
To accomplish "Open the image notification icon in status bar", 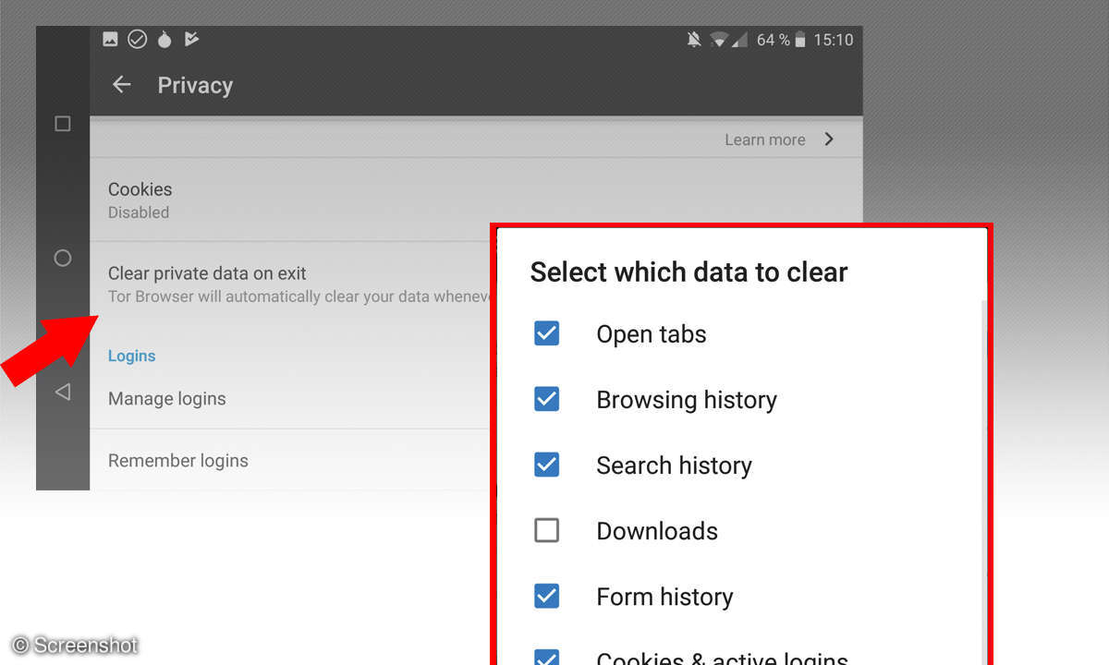I will click(x=110, y=39).
